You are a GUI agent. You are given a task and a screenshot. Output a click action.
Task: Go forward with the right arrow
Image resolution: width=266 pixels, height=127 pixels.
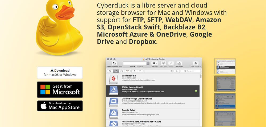[x=140, y=71]
